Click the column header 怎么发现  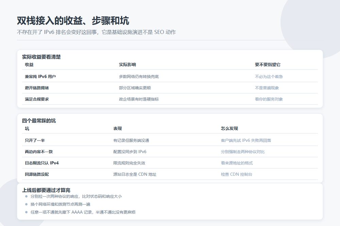coord(230,129)
